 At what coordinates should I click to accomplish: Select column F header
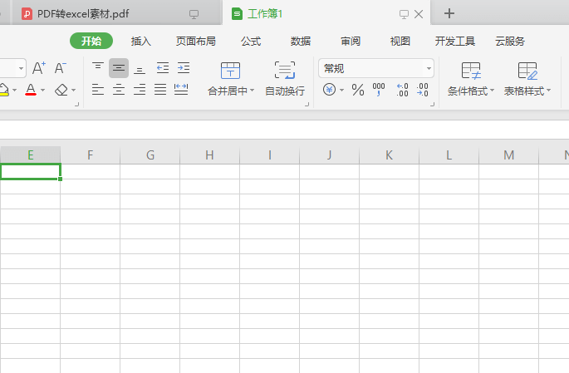tap(91, 155)
